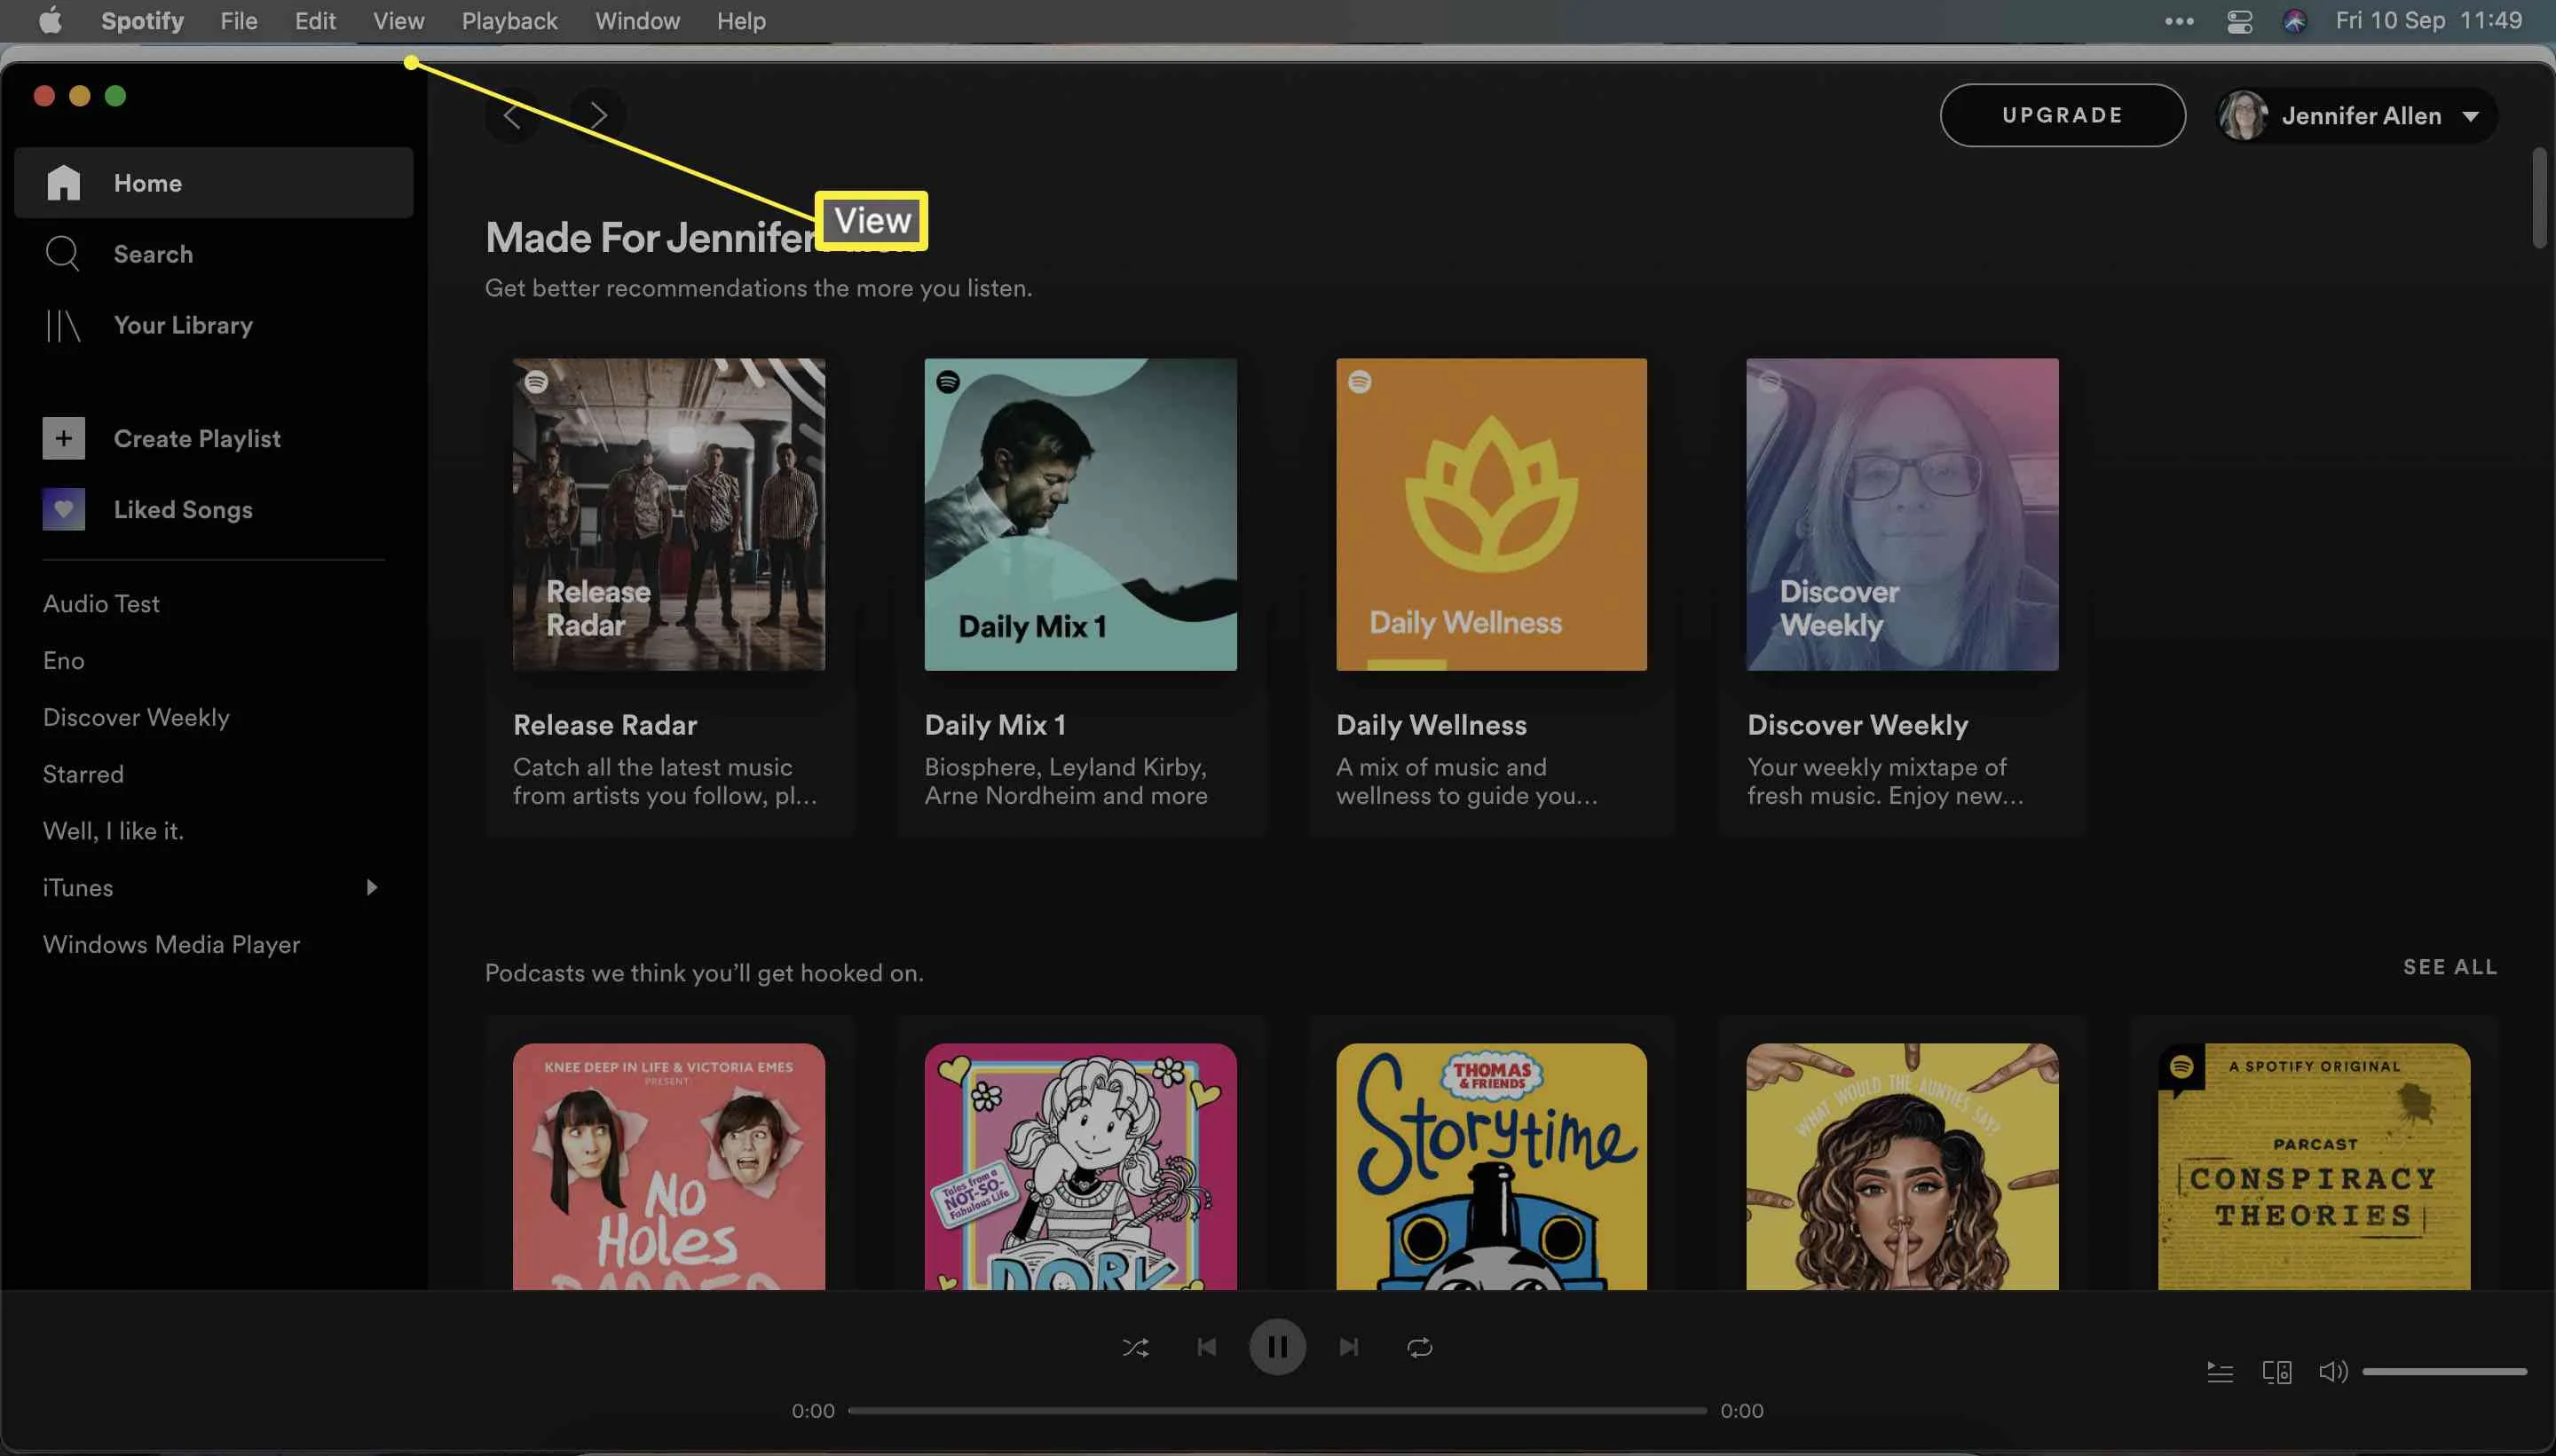The height and width of the screenshot is (1456, 2556).
Task: Click the View menu bar item
Action: [x=398, y=21]
